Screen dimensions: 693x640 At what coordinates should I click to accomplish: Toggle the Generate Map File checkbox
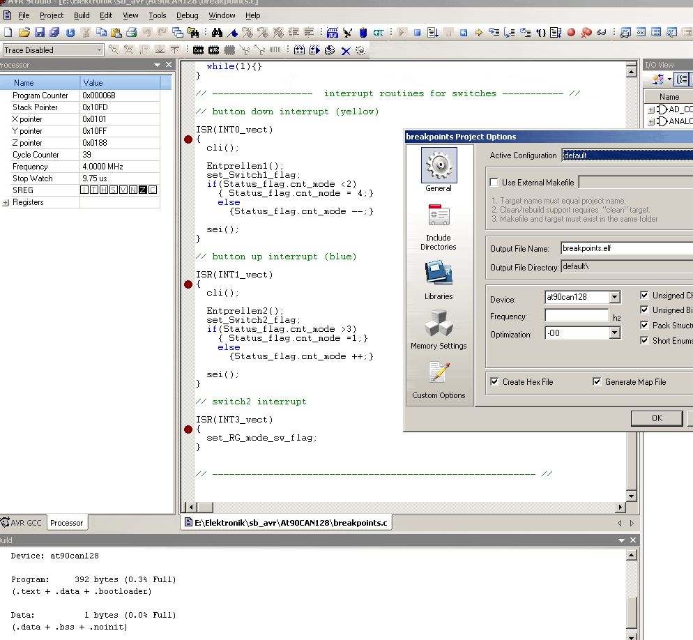pyautogui.click(x=597, y=382)
